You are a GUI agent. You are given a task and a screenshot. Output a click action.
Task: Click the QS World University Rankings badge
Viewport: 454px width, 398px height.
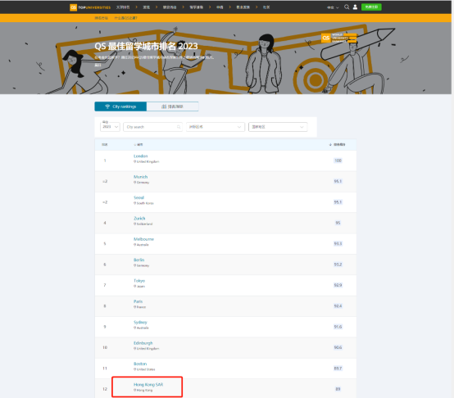[338, 38]
